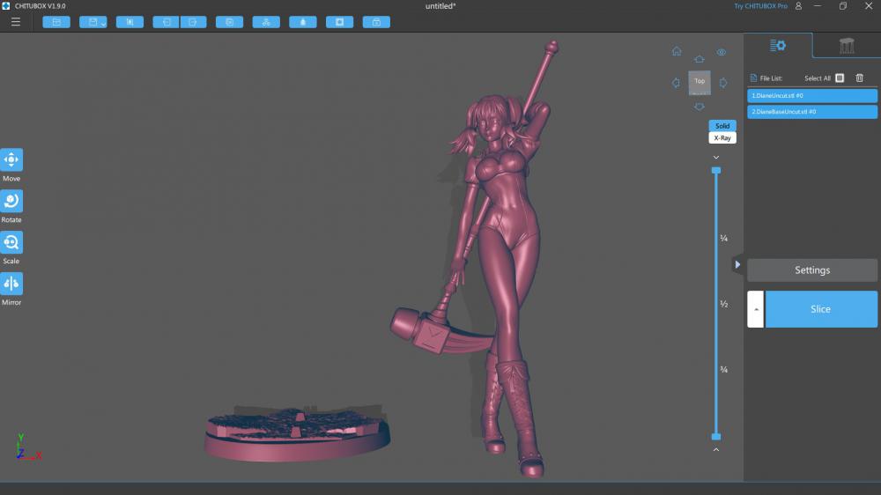Click the File List document icon
The height and width of the screenshot is (495, 881).
tap(753, 78)
